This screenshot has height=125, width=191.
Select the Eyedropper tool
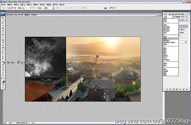(3, 70)
